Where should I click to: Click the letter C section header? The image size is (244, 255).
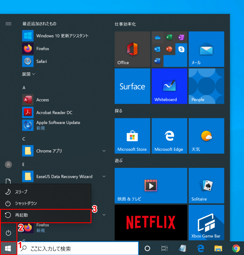click(24, 139)
